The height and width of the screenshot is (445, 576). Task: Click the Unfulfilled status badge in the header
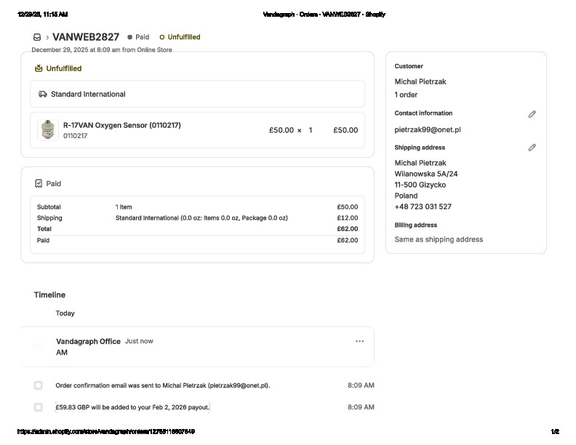tap(180, 37)
